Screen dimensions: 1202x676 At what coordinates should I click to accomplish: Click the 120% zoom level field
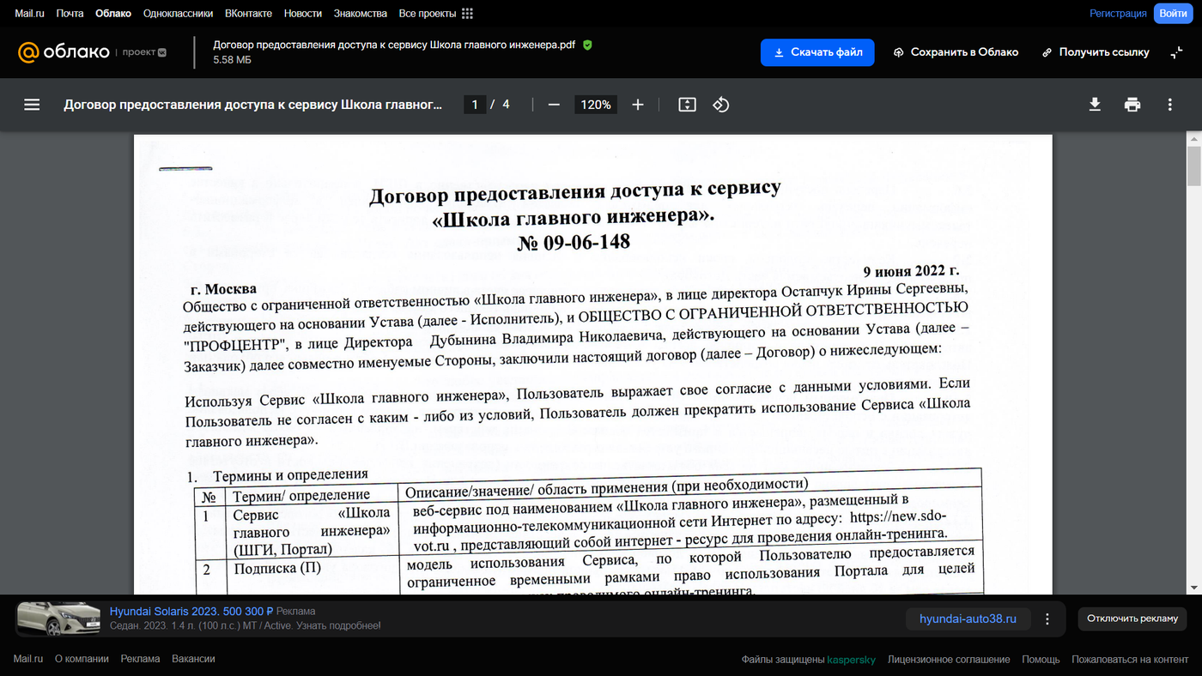coord(596,105)
